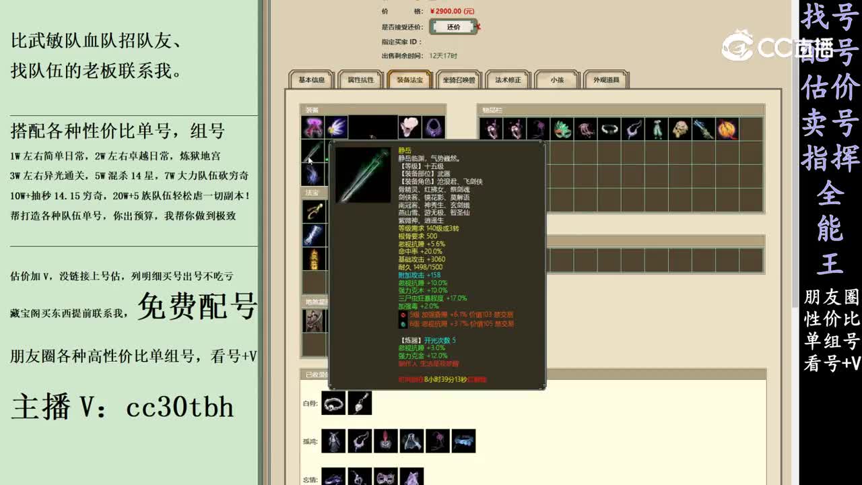Click the necklace in 孤鸿 row
Screen dimensions: 862x485
point(360,441)
